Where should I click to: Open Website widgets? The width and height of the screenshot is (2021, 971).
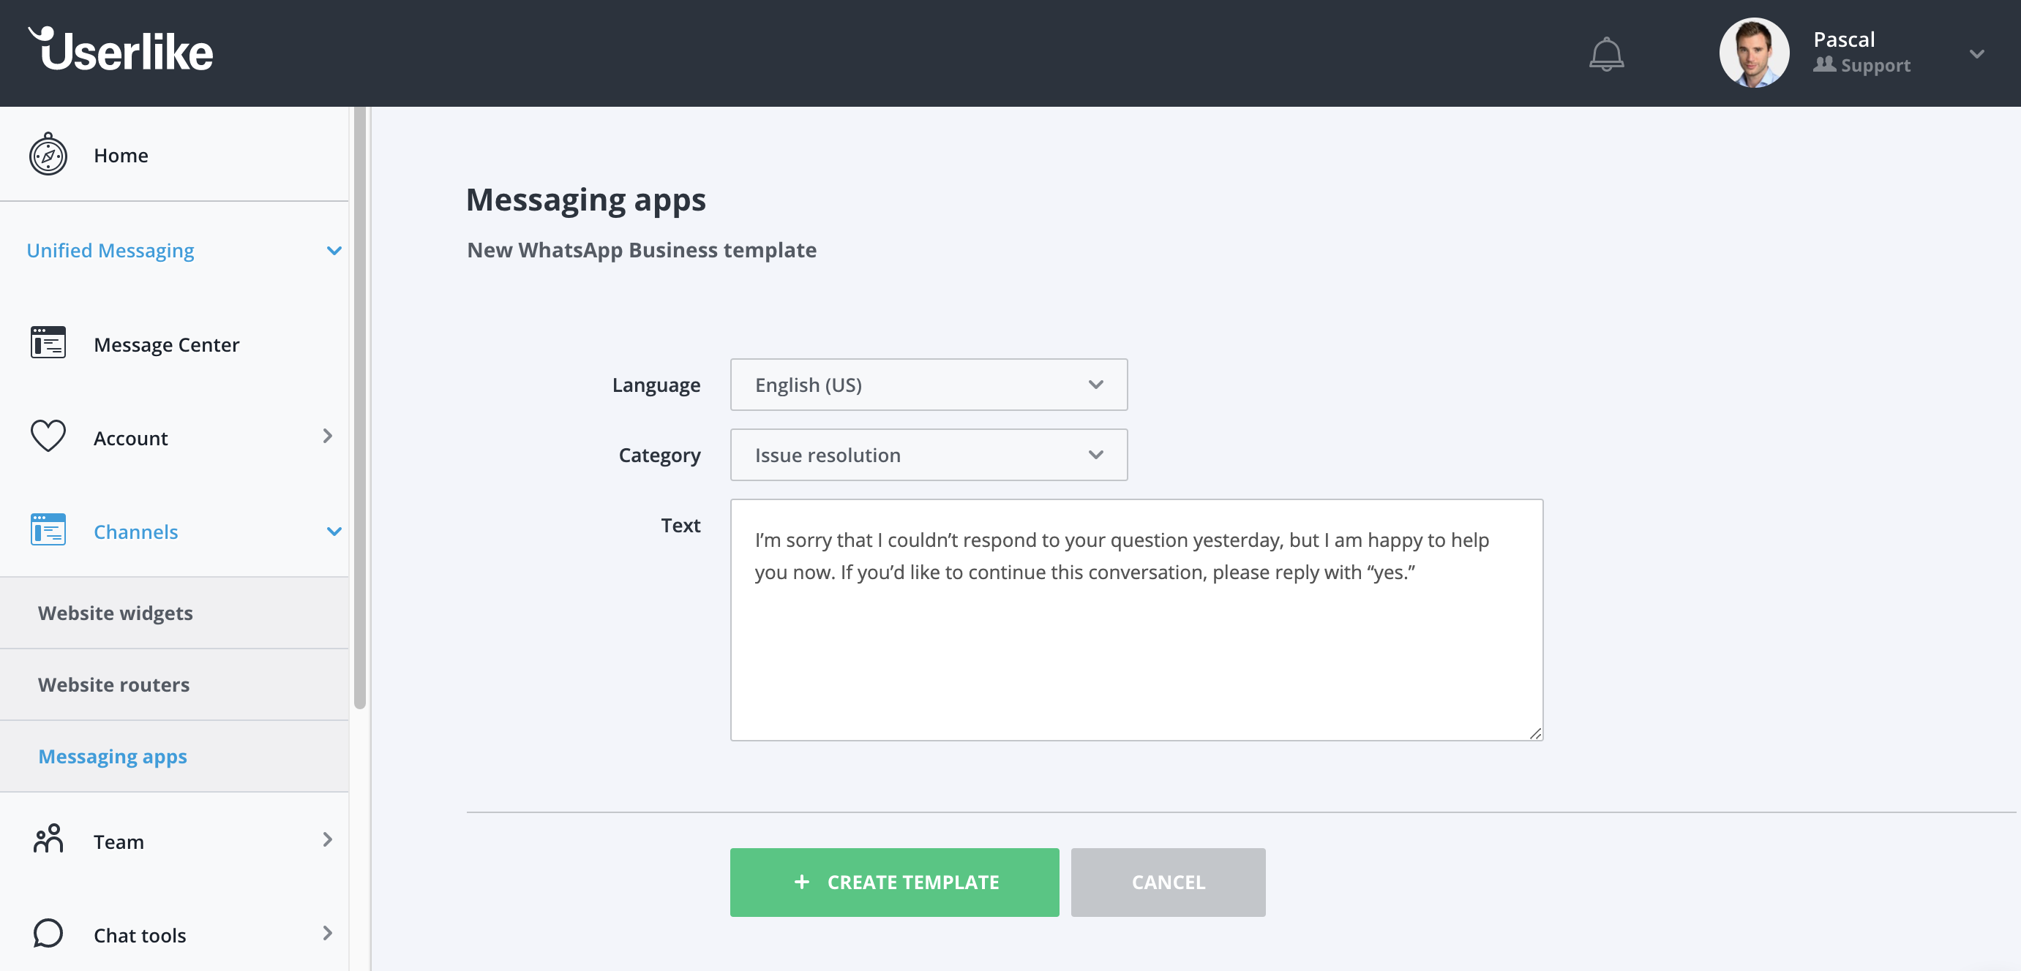(174, 613)
